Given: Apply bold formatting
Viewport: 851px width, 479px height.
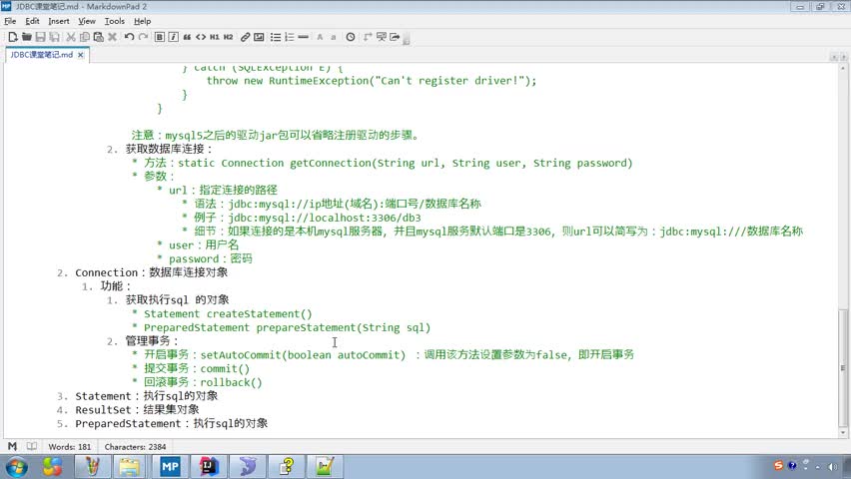Looking at the screenshot, I should 159,37.
